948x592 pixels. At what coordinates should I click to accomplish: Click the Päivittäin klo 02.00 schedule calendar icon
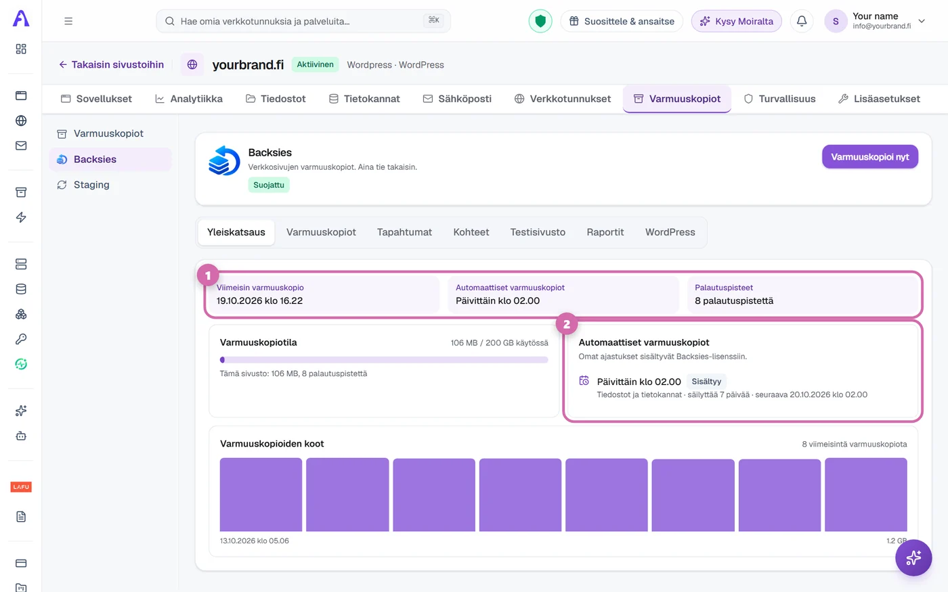pos(584,381)
